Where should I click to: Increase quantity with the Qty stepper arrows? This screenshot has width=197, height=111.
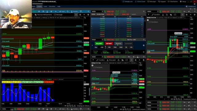pyautogui.click(x=105, y=47)
